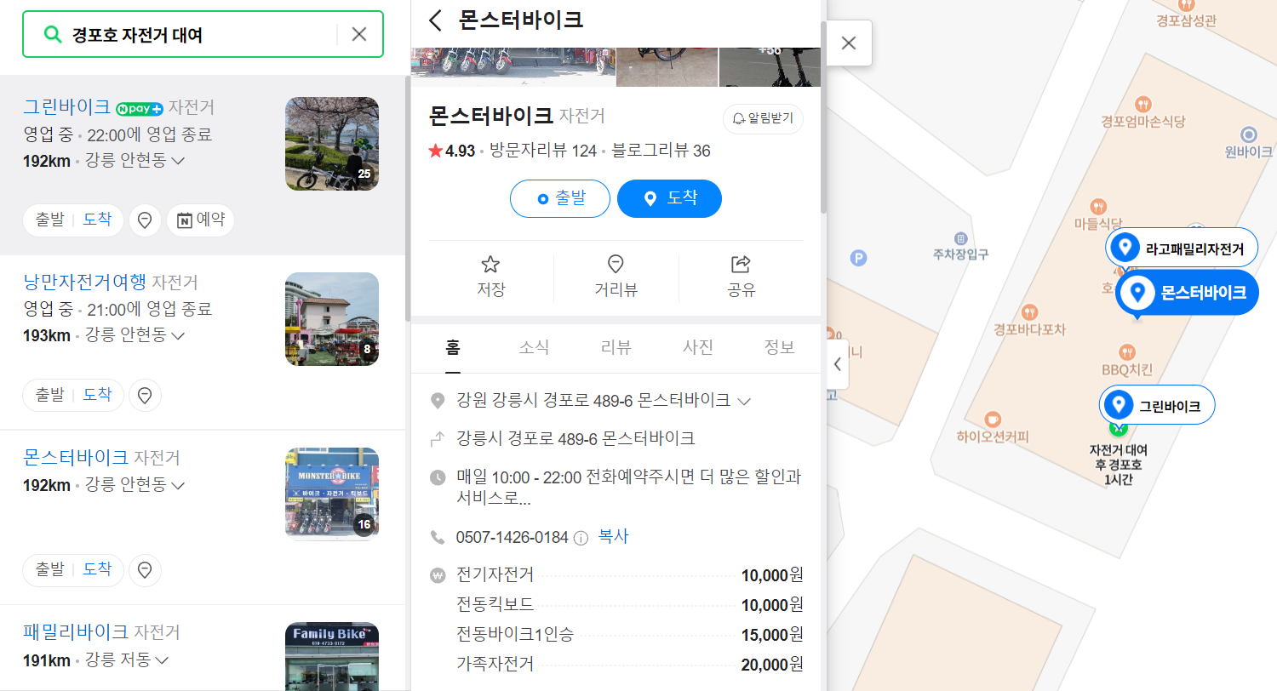Click the detail panel scrollbar
The width and height of the screenshot is (1277, 691).
(823, 117)
